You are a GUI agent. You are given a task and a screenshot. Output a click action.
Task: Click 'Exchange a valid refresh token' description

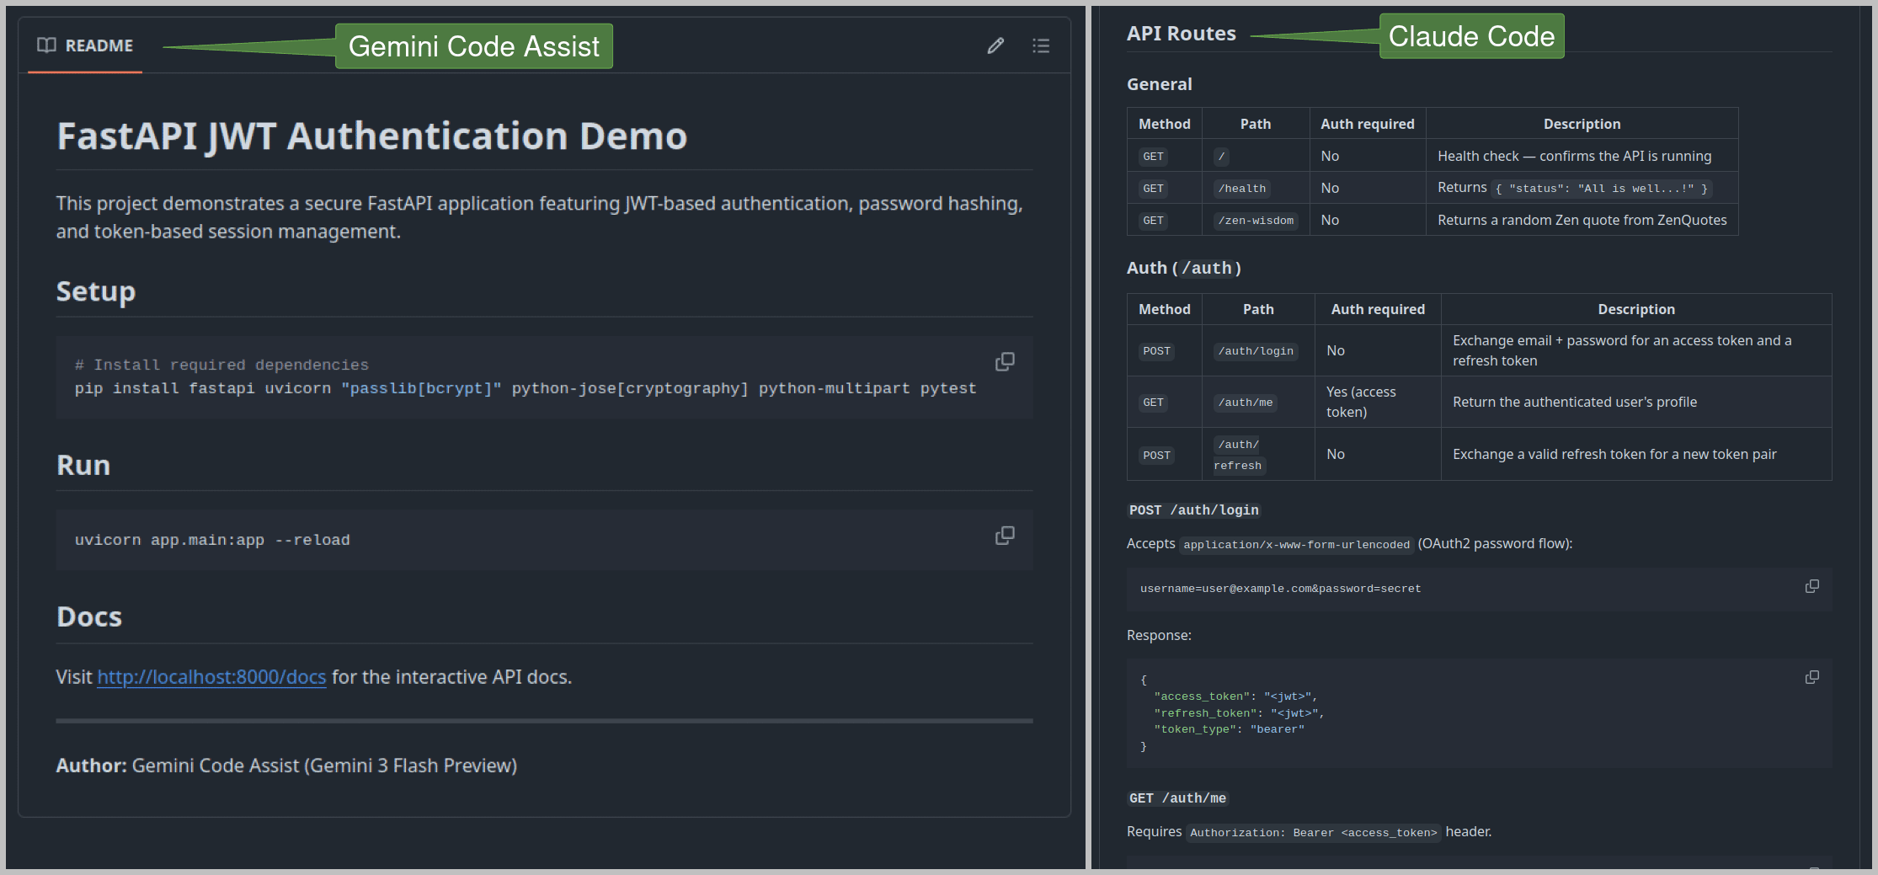pos(1614,454)
